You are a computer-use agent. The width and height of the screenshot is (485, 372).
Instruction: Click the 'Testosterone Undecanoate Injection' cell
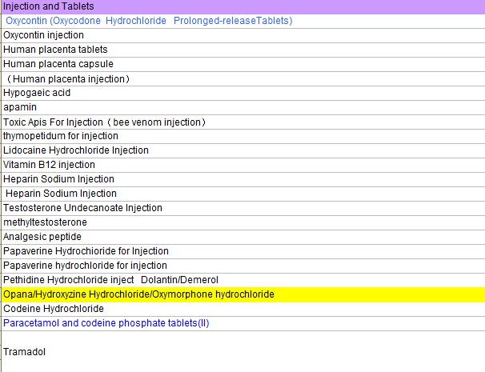point(243,208)
